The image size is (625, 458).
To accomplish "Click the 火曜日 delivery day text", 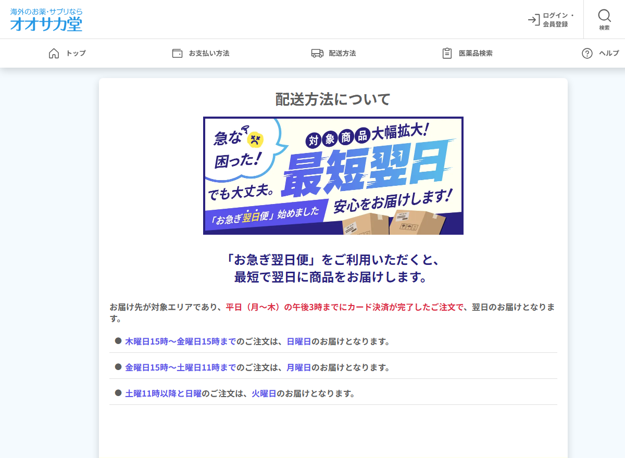I will click(x=264, y=393).
